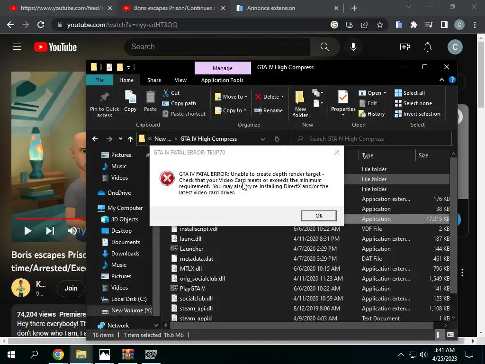
Task: Open the Delete dropdown in Organize group
Action: point(269,97)
